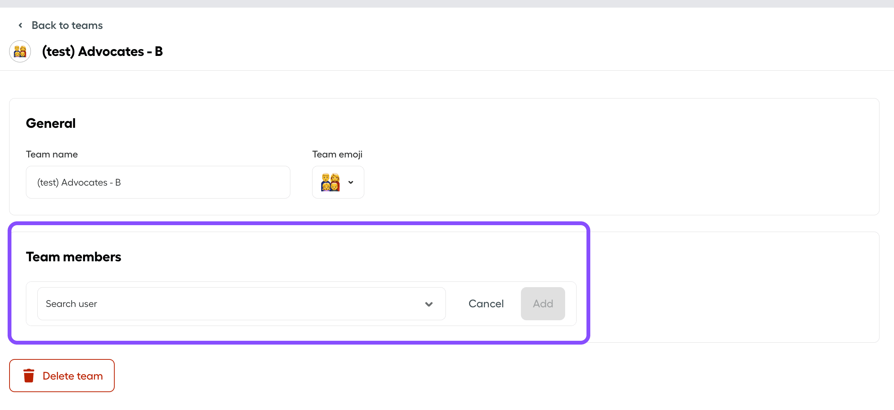This screenshot has width=894, height=410.
Task: Follow the Back to teams link
Action: pyautogui.click(x=67, y=25)
